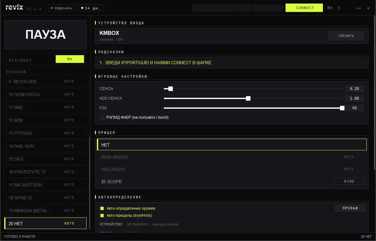This screenshot has height=241, width=376.
Task: Select profile 11 M92
Action: click(45, 107)
